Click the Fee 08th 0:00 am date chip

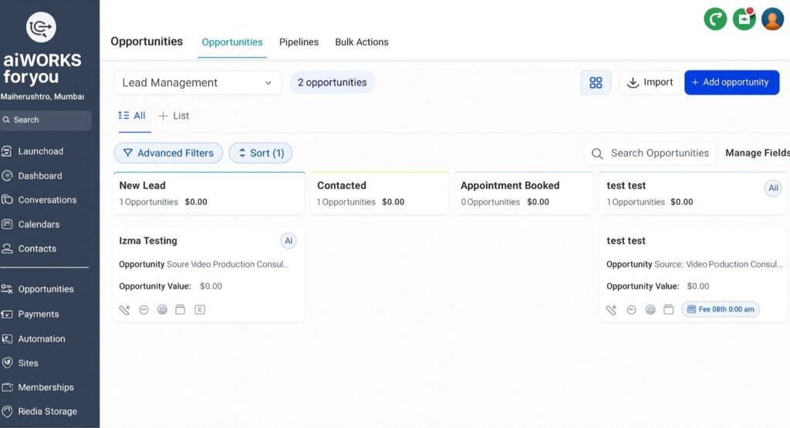[x=721, y=309]
